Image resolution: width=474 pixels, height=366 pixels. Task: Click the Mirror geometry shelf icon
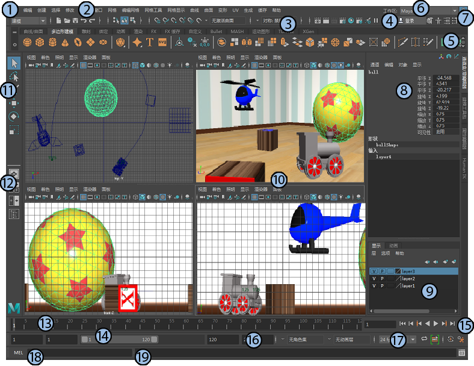pyautogui.click(x=247, y=42)
